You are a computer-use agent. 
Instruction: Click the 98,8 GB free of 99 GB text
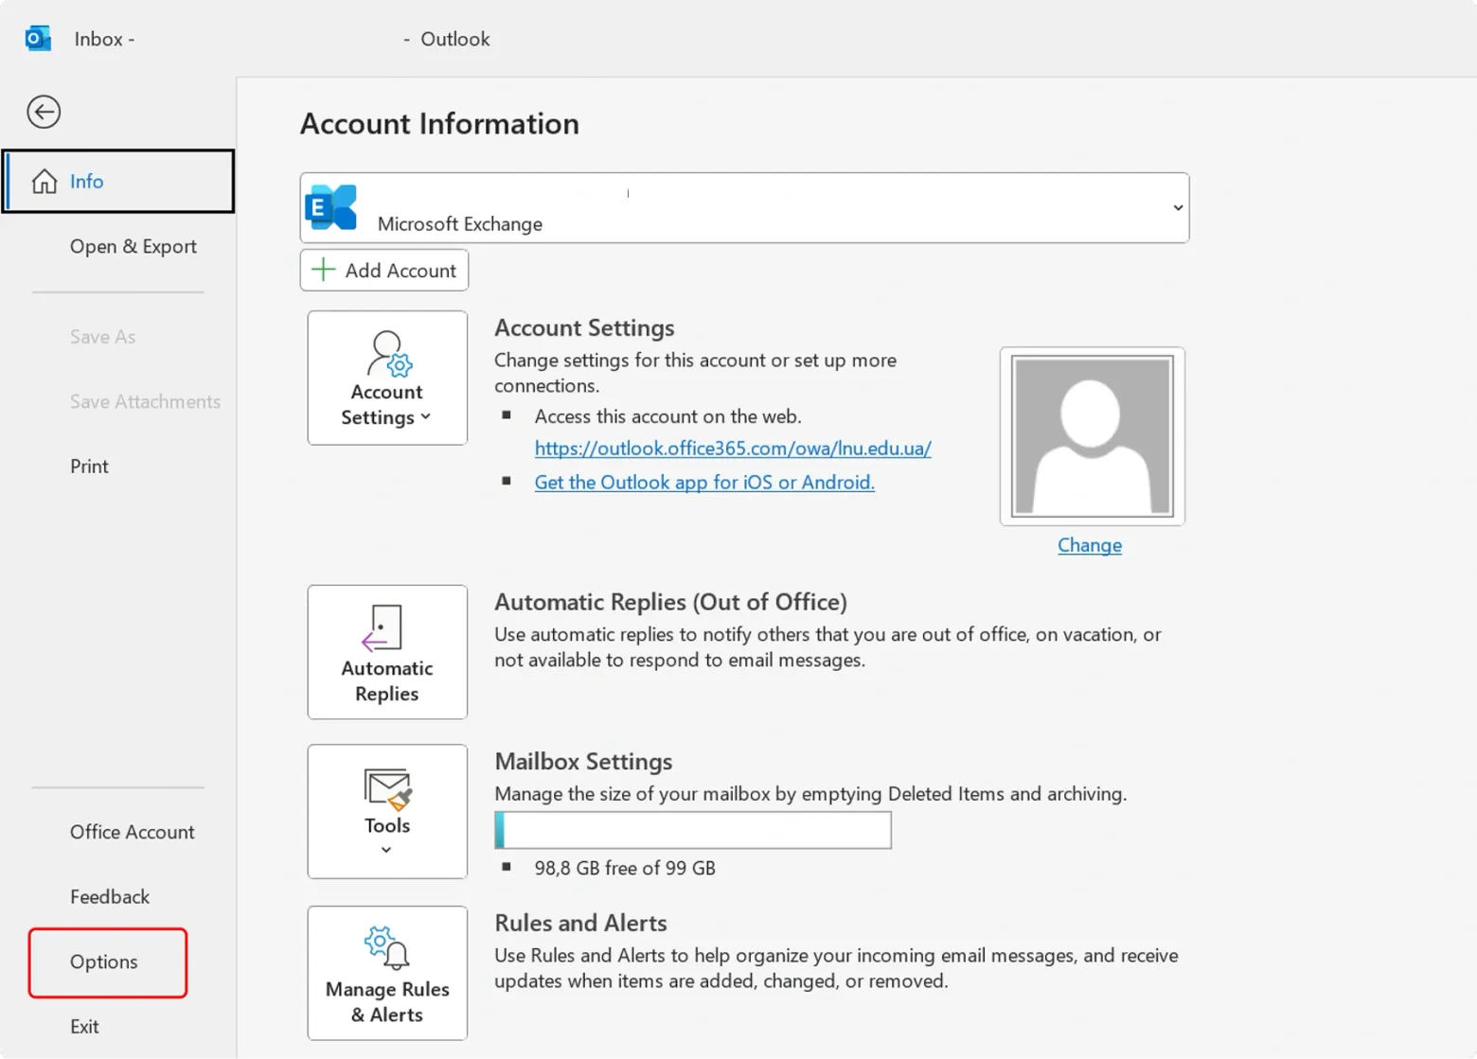tap(625, 868)
